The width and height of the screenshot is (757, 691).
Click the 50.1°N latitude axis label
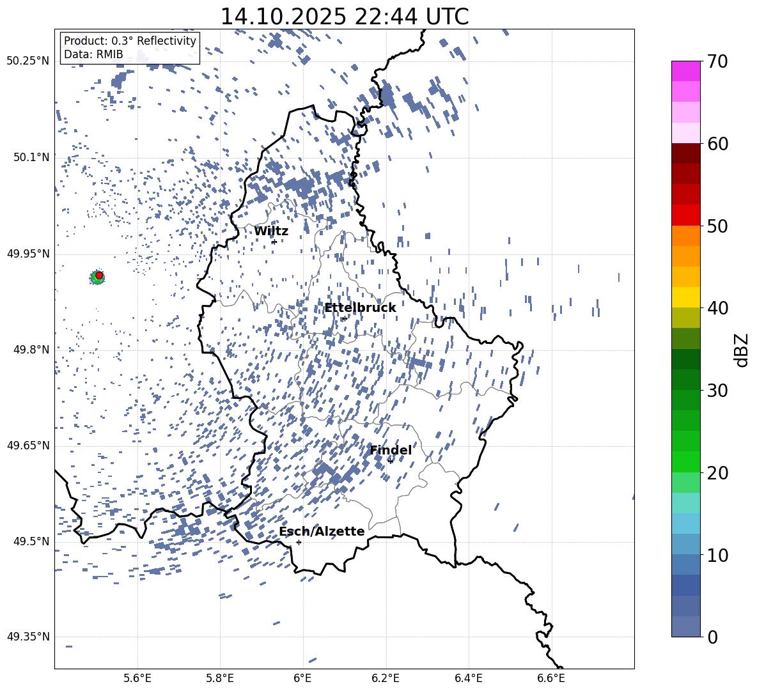click(x=31, y=157)
